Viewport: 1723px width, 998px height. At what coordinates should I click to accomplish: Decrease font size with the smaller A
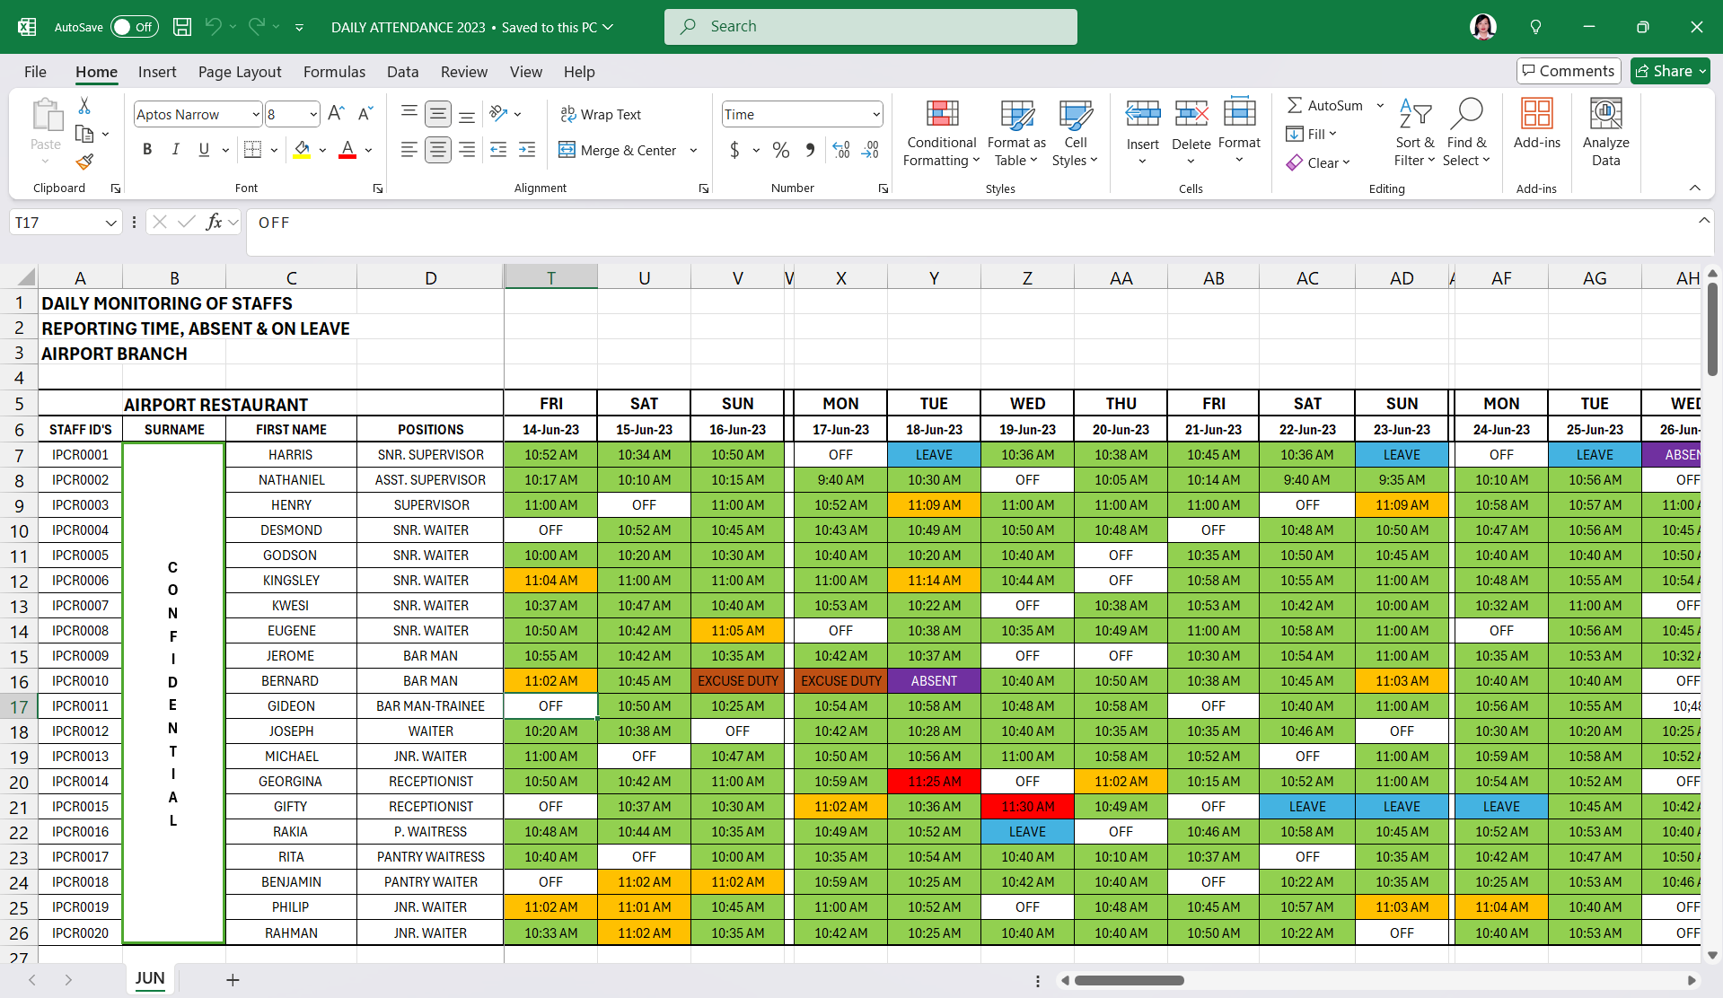pos(365,114)
